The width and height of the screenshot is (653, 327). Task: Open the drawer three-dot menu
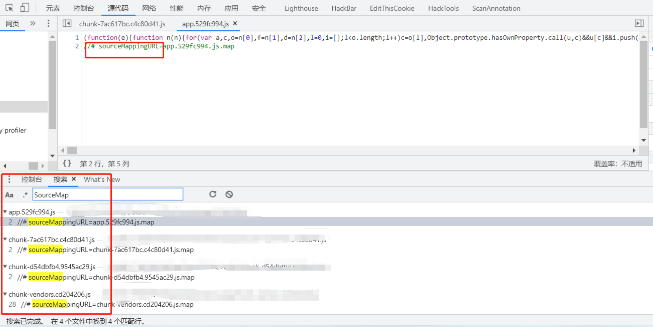pos(9,180)
